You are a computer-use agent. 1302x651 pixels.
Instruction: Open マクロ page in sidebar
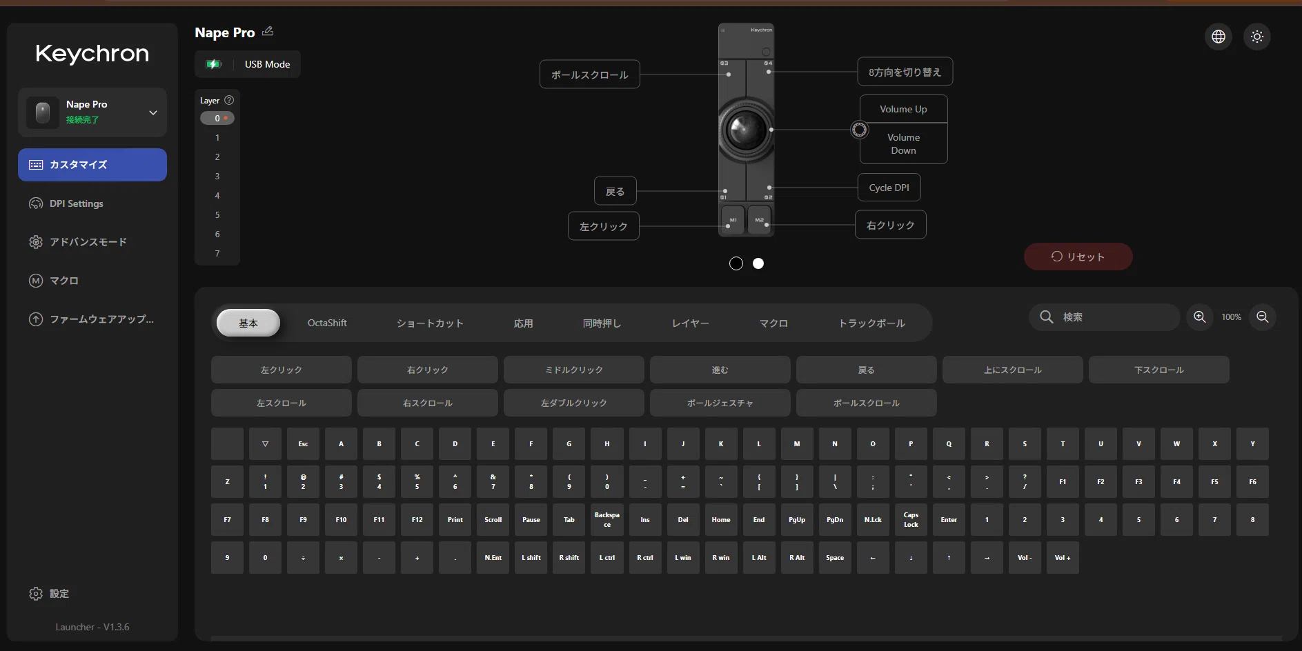point(92,281)
